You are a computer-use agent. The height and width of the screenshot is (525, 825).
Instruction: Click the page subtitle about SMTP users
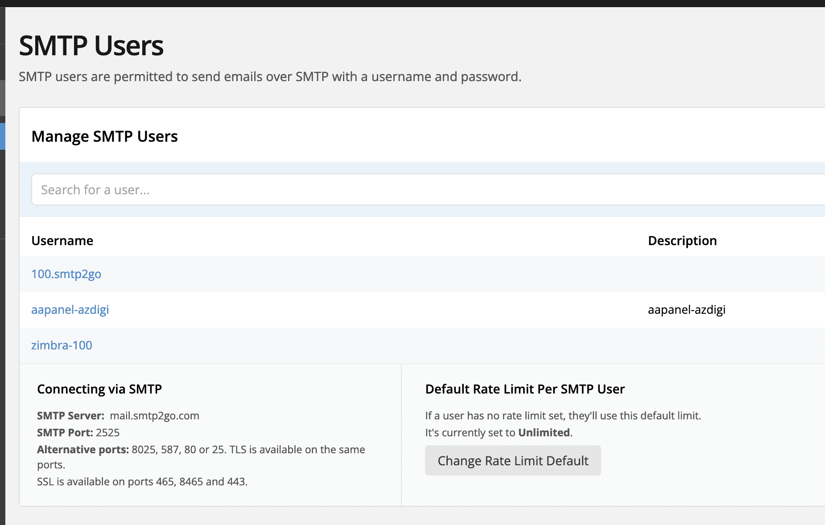(270, 77)
